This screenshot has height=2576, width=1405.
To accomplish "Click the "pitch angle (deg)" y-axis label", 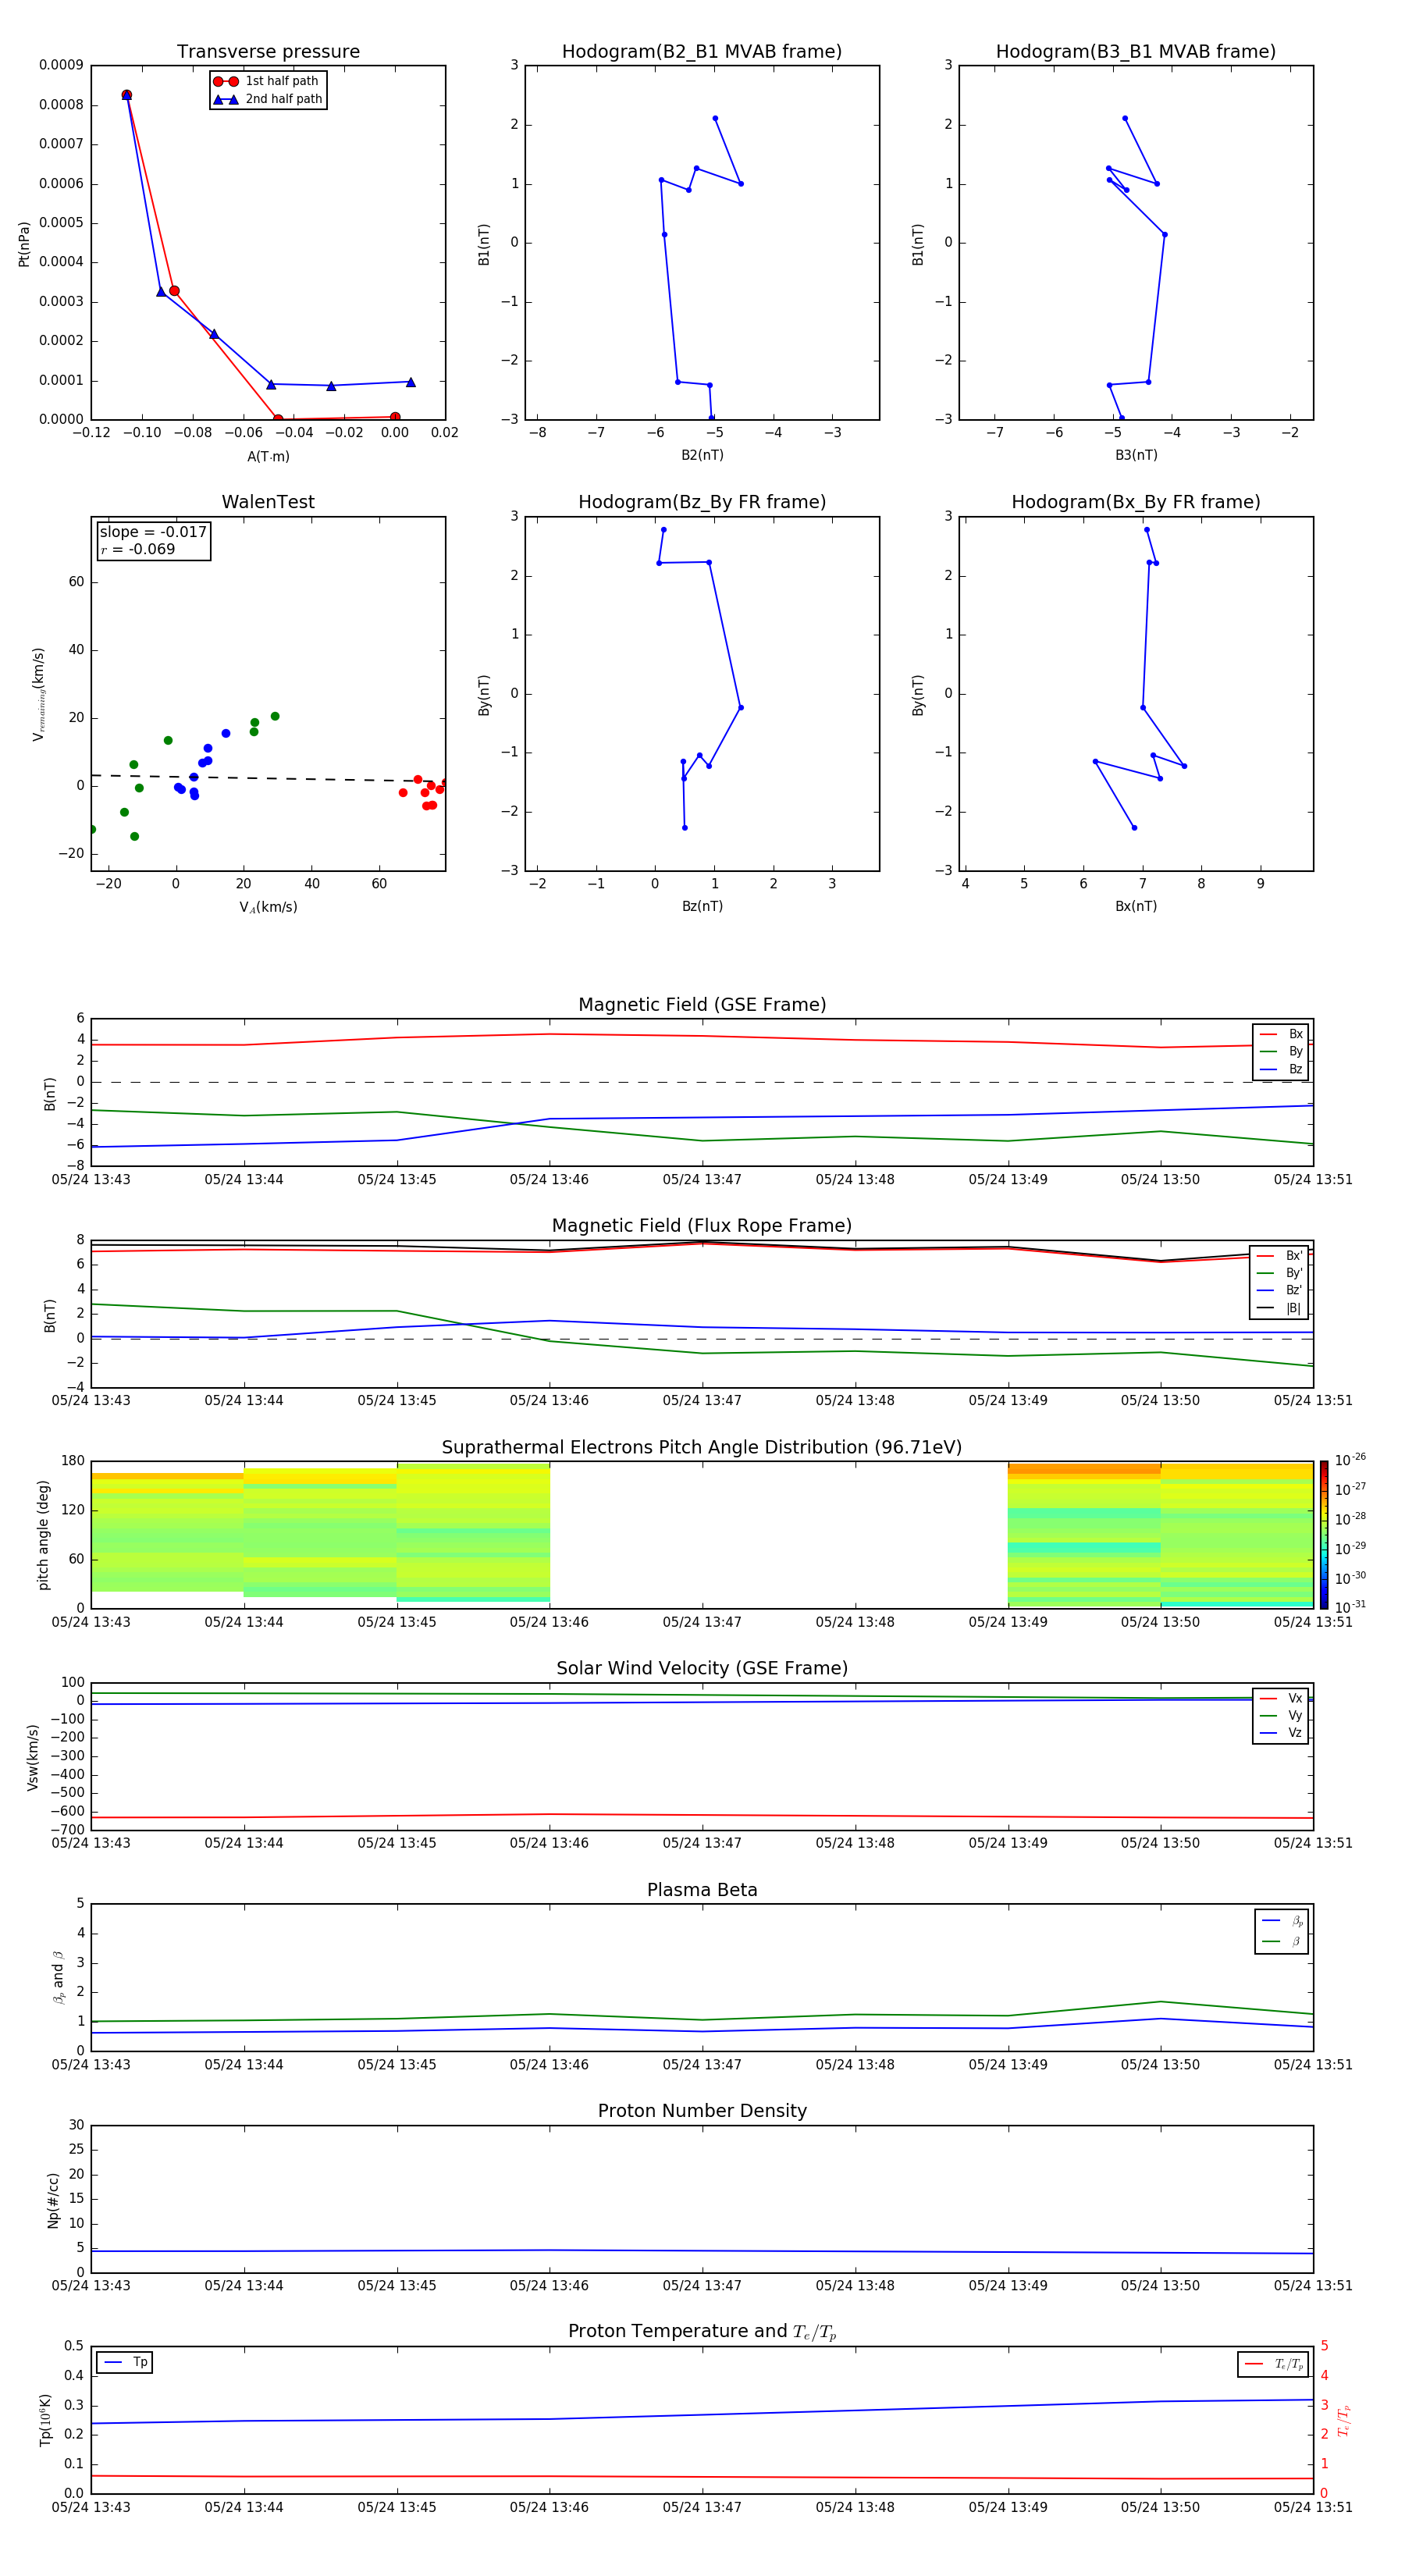I will pyautogui.click(x=43, y=1535).
